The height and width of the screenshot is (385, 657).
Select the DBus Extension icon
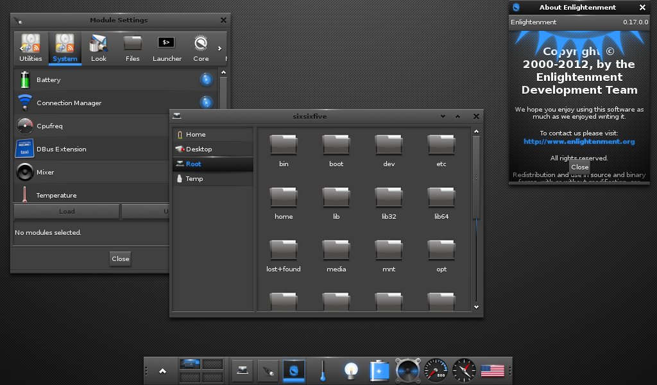coord(25,149)
